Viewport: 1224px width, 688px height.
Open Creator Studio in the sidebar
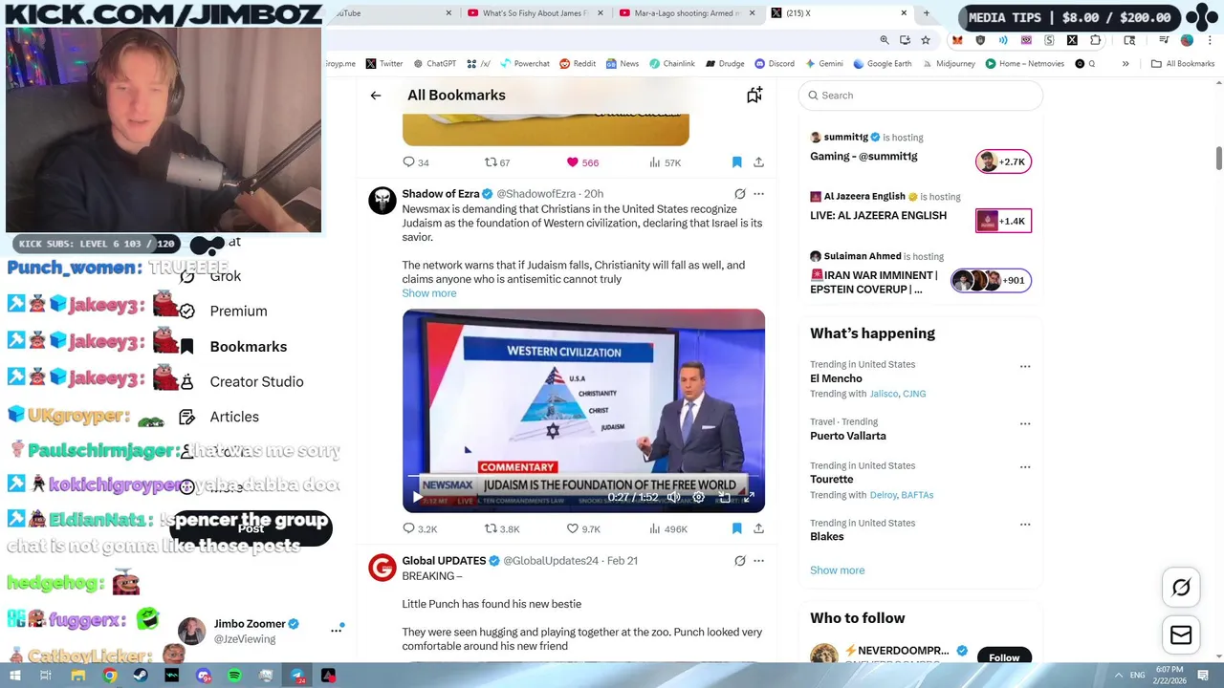[x=256, y=382]
